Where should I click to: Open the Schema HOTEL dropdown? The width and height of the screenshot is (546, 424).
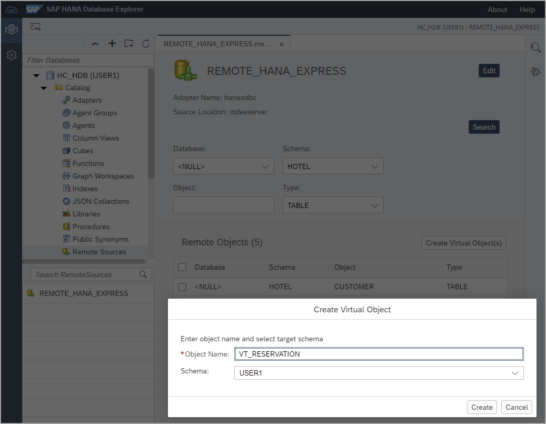(x=333, y=166)
